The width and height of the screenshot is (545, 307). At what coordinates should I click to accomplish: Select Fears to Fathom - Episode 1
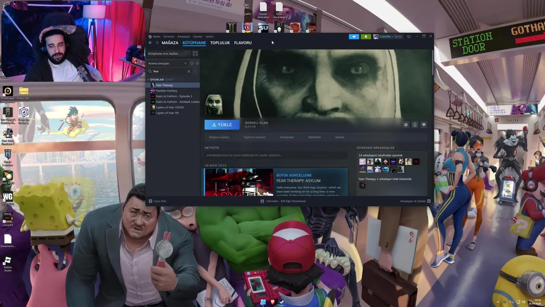pyautogui.click(x=173, y=96)
